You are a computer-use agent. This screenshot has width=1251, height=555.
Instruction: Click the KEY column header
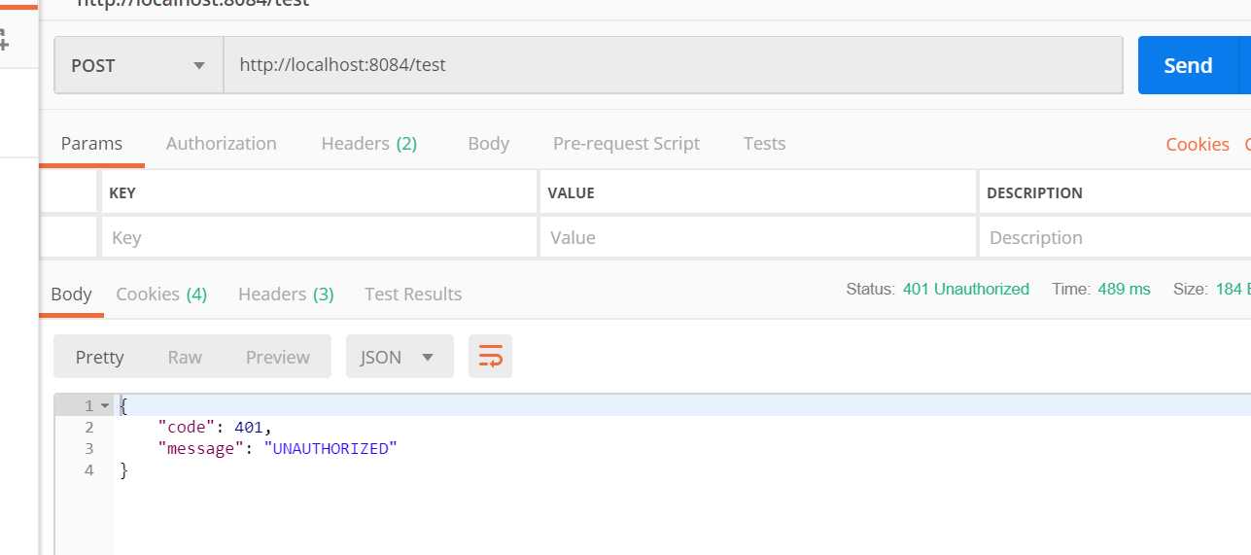click(122, 192)
